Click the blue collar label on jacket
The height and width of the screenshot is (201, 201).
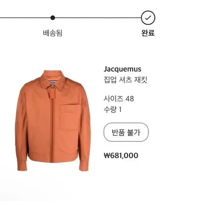[53, 82]
